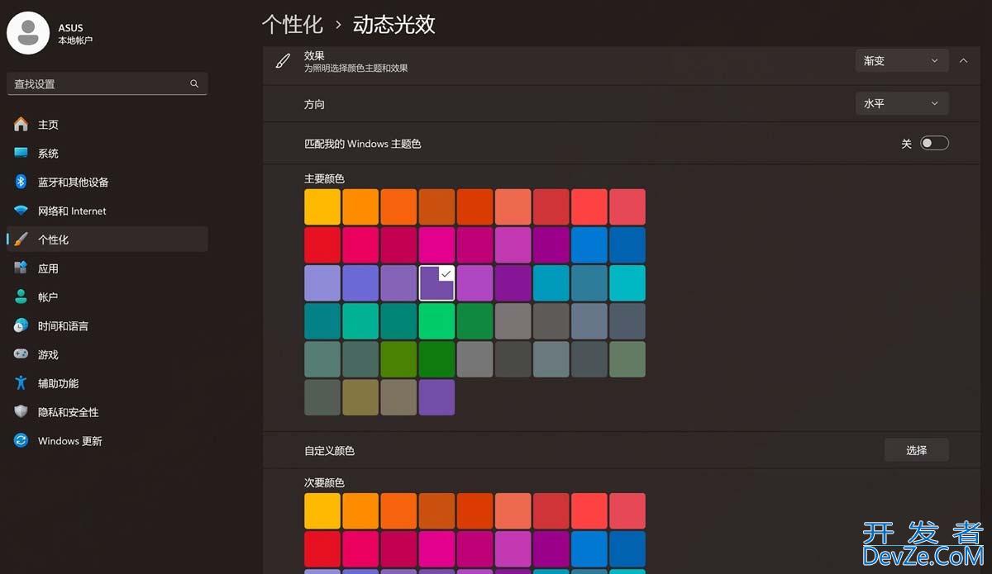Select 网络和 Internet in sidebar

pos(107,211)
